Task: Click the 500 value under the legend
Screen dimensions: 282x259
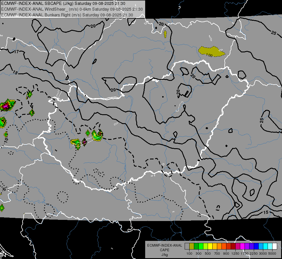Action: tap(208, 254)
